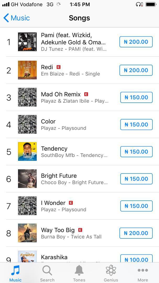The height and width of the screenshot is (283, 159).
Task: Open the Way Too Big album artwork
Action: (x=27, y=233)
